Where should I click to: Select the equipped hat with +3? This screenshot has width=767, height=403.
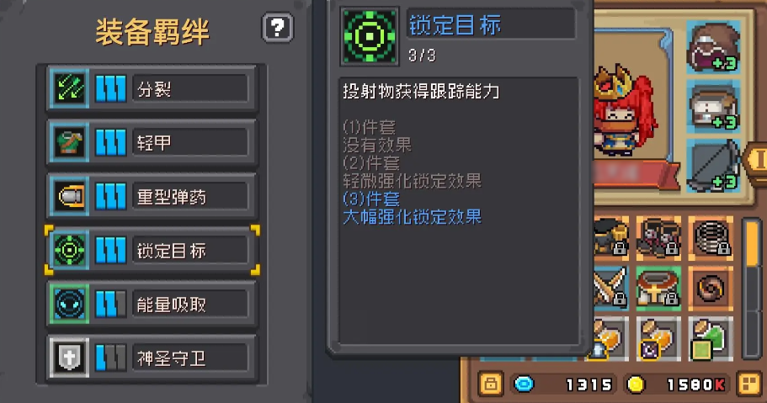pyautogui.click(x=713, y=46)
